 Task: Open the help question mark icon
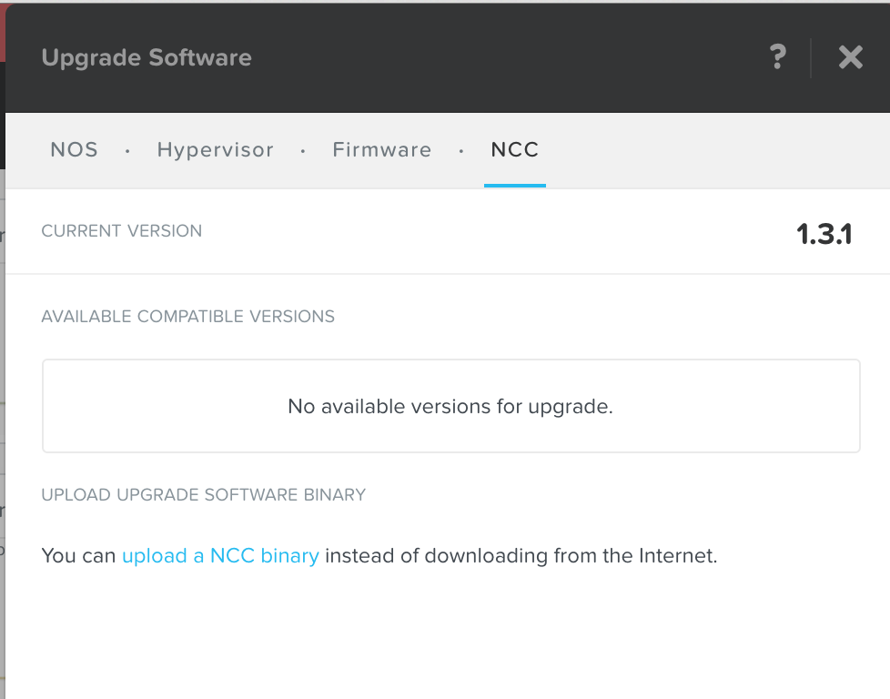tap(778, 57)
